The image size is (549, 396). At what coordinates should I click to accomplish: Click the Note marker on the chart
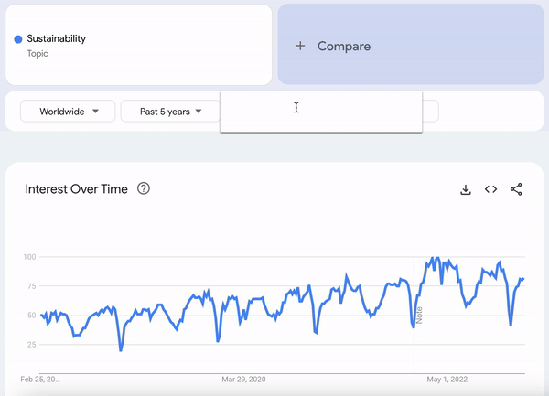pos(419,316)
